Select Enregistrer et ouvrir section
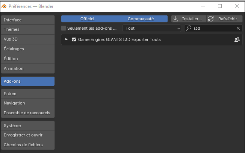 point(28,135)
